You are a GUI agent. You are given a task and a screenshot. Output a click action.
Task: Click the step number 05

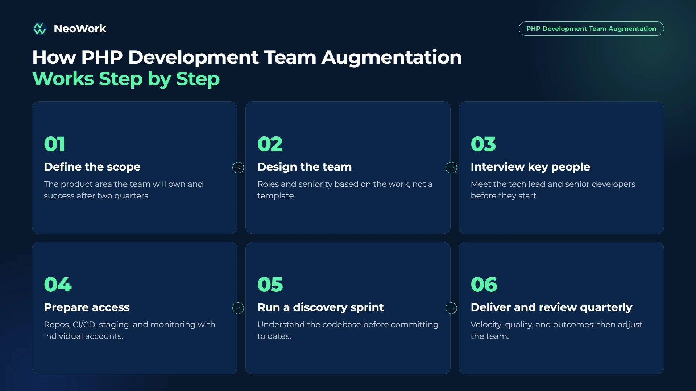click(270, 285)
